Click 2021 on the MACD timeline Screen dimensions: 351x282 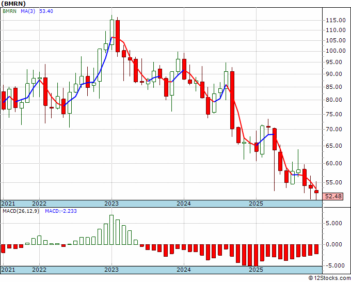click(8, 270)
